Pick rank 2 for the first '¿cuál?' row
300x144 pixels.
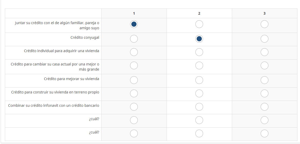pyautogui.click(x=199, y=120)
